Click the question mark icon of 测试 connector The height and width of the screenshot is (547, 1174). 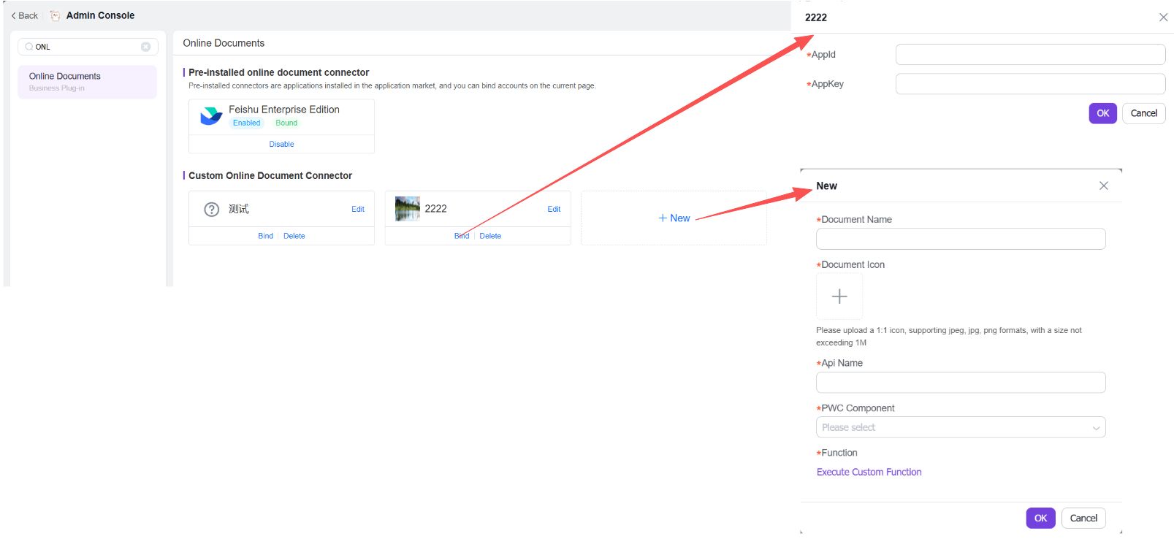[x=211, y=210]
